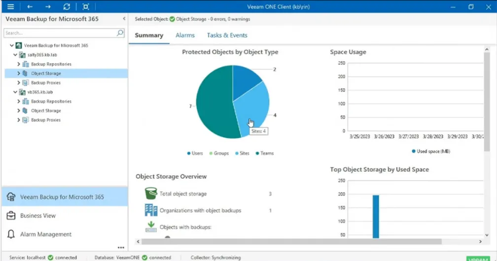497x261 pixels.
Task: Click the full screen view icon
Action: [86, 7]
